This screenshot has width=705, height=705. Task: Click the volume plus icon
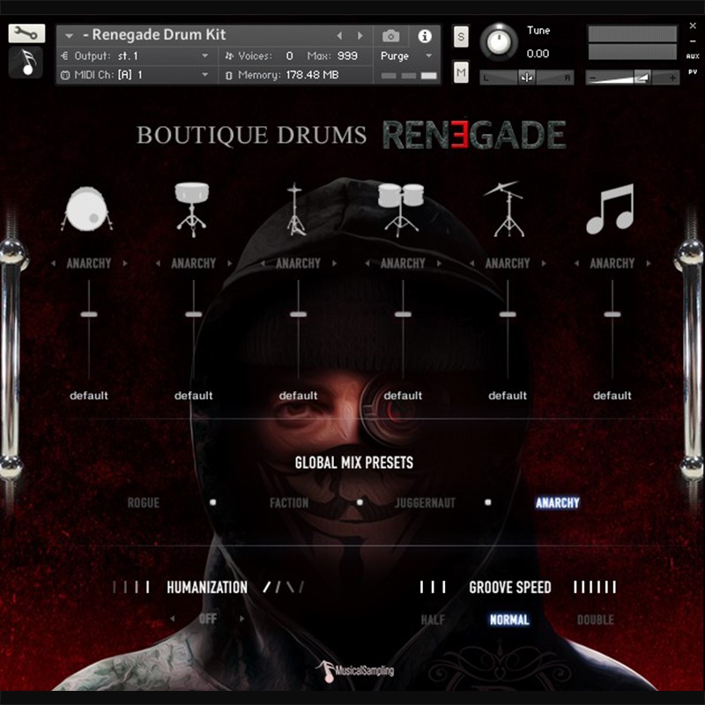[x=672, y=78]
